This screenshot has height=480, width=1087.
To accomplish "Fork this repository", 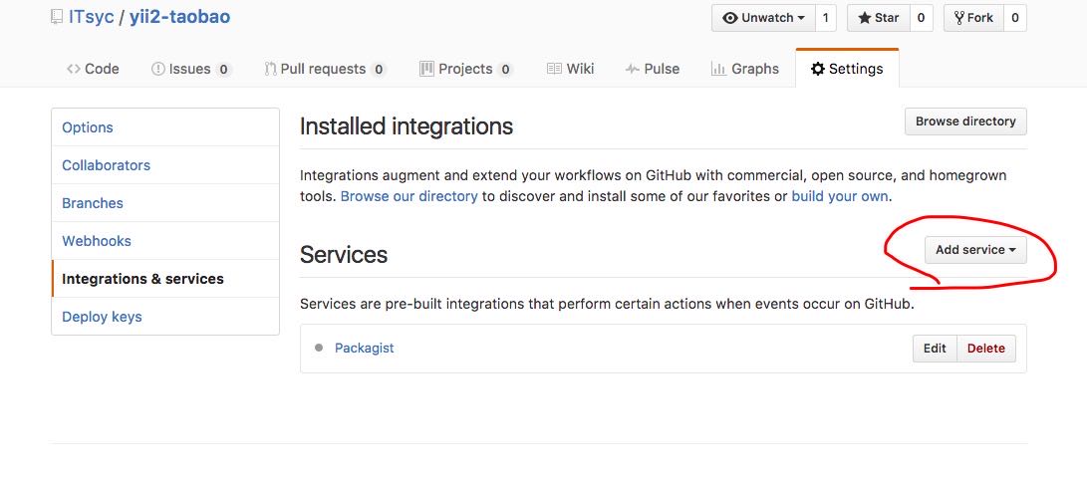I will point(972,18).
